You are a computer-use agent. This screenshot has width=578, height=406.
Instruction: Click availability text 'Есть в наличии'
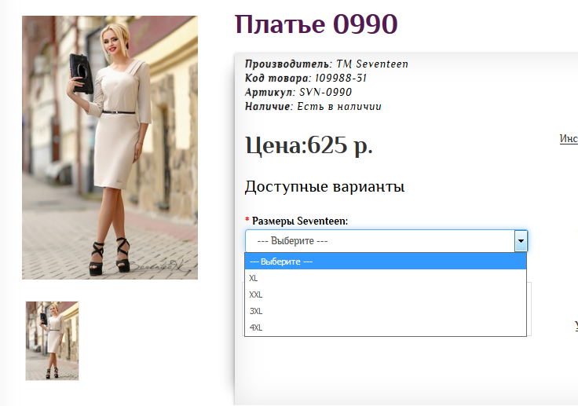click(338, 107)
